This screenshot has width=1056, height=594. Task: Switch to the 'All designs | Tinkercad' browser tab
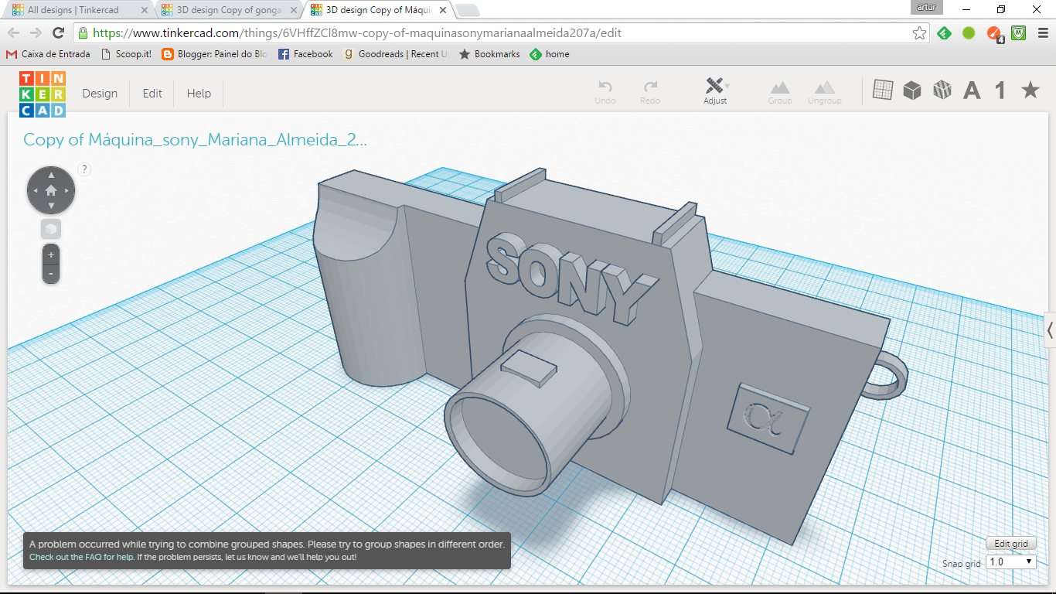pos(73,10)
